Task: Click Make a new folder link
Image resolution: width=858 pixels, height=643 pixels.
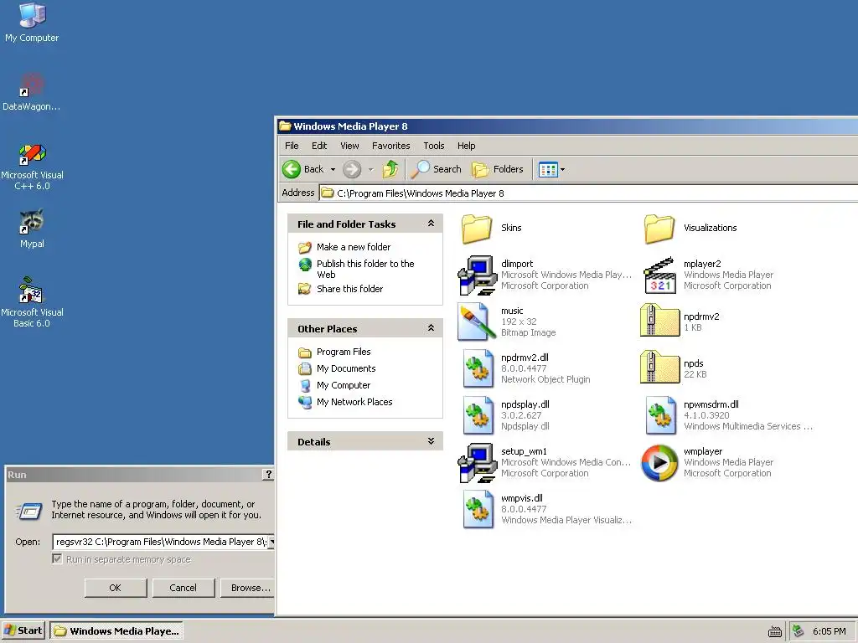Action: pyautogui.click(x=354, y=247)
